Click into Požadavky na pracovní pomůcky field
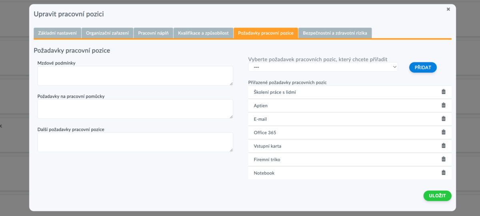Image resolution: width=480 pixels, height=216 pixels. tap(135, 109)
